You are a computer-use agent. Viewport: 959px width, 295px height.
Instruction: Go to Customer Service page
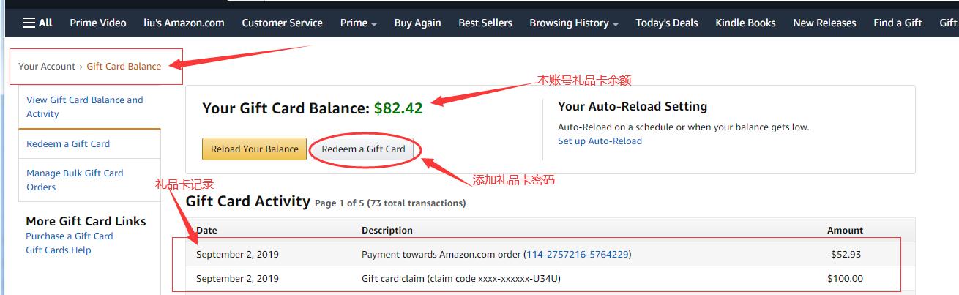tap(282, 23)
